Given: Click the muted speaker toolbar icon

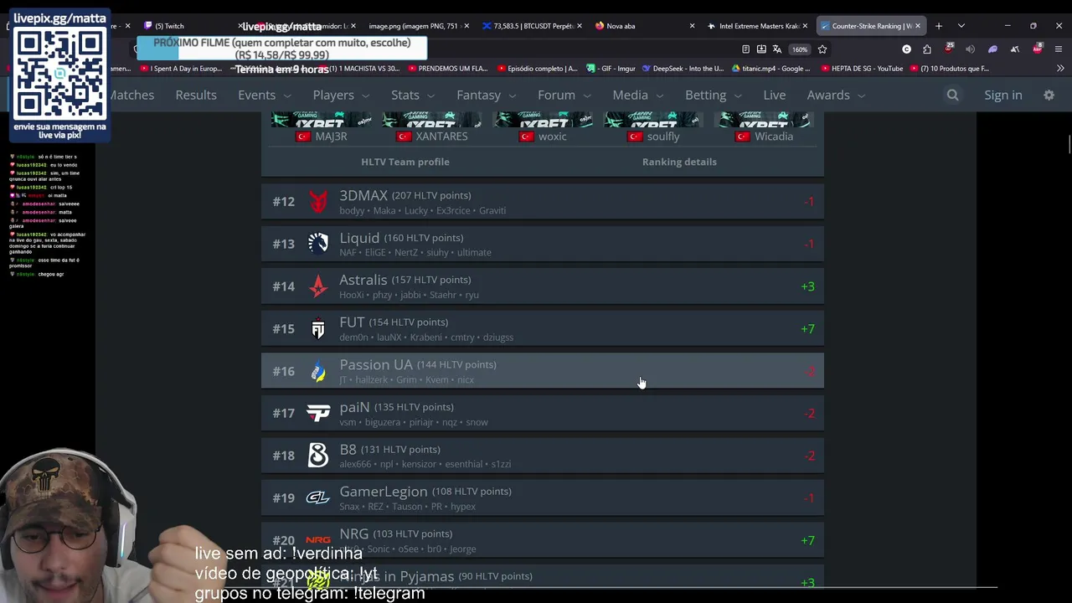Looking at the screenshot, I should pos(970,49).
